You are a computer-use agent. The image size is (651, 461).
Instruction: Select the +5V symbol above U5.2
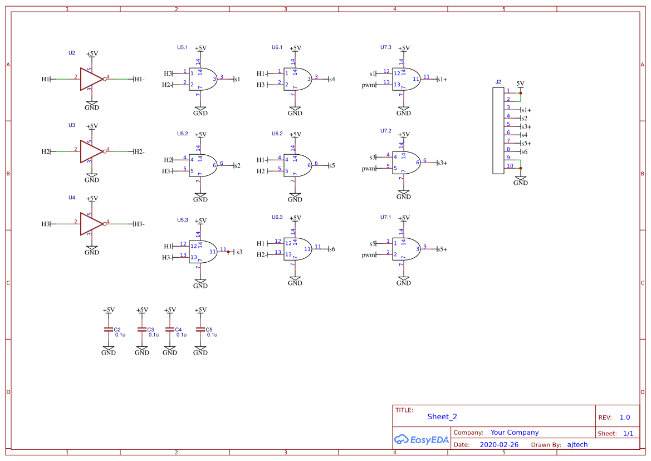pos(200,134)
